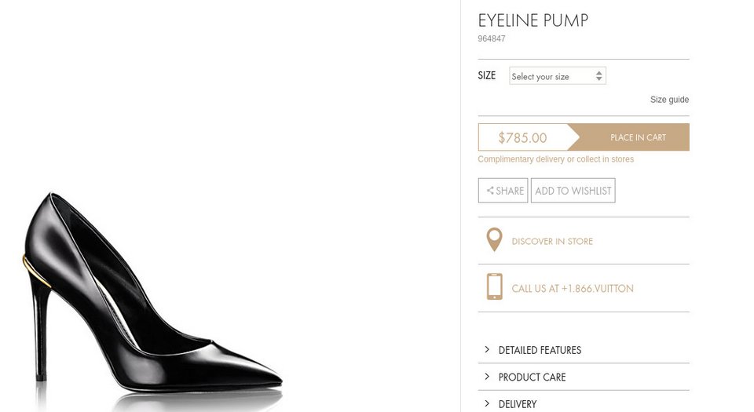Viewport: 754px width, 412px height.
Task: Click Call Us at +1.866.VUITTON link
Action: coord(572,289)
